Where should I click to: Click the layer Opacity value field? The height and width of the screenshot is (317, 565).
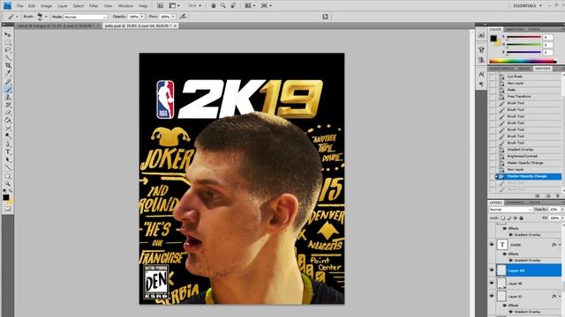(x=554, y=210)
